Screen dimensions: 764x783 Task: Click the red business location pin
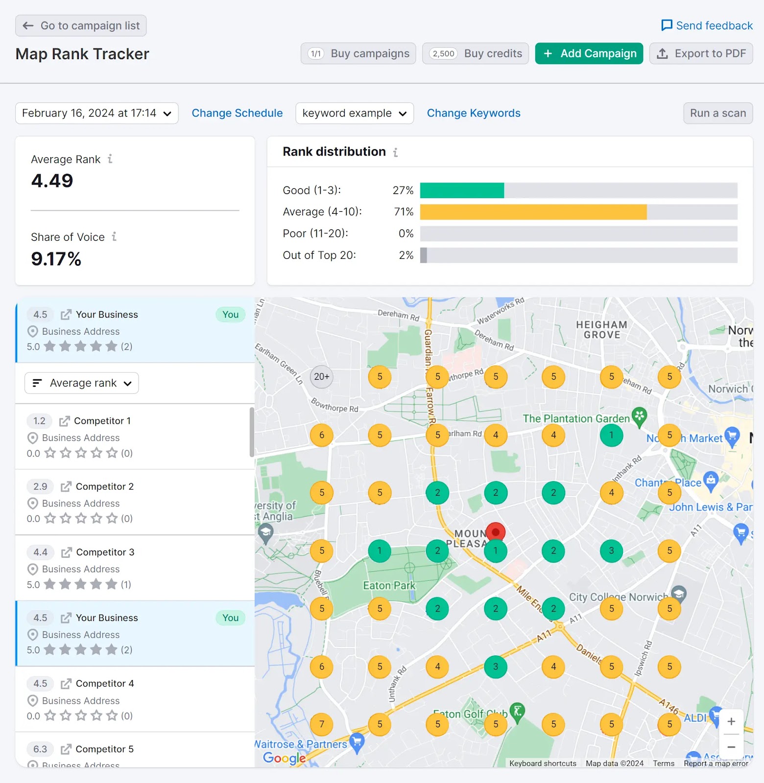496,532
